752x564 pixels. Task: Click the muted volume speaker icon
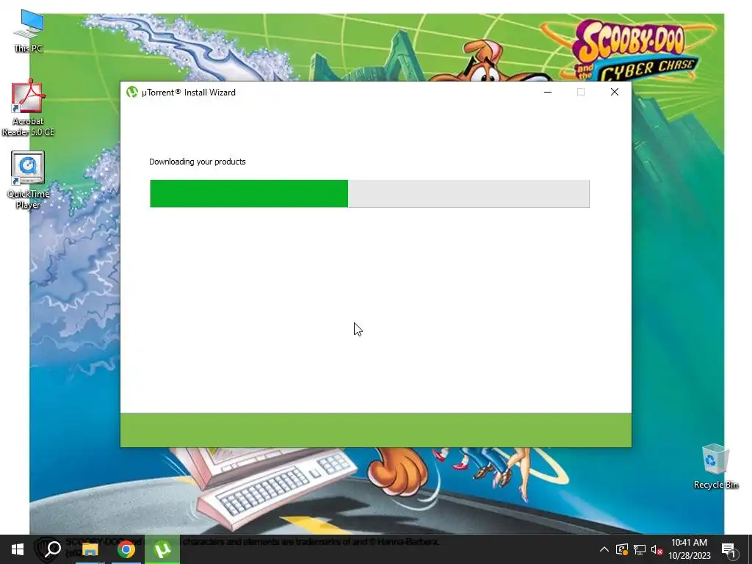click(657, 549)
